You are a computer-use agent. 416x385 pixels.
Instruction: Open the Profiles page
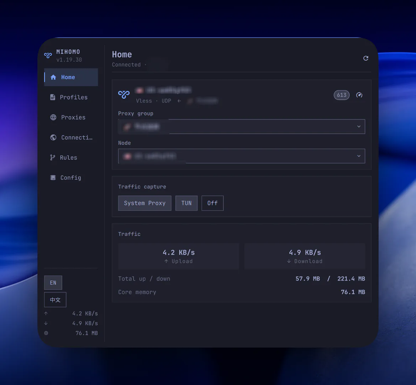pos(71,97)
